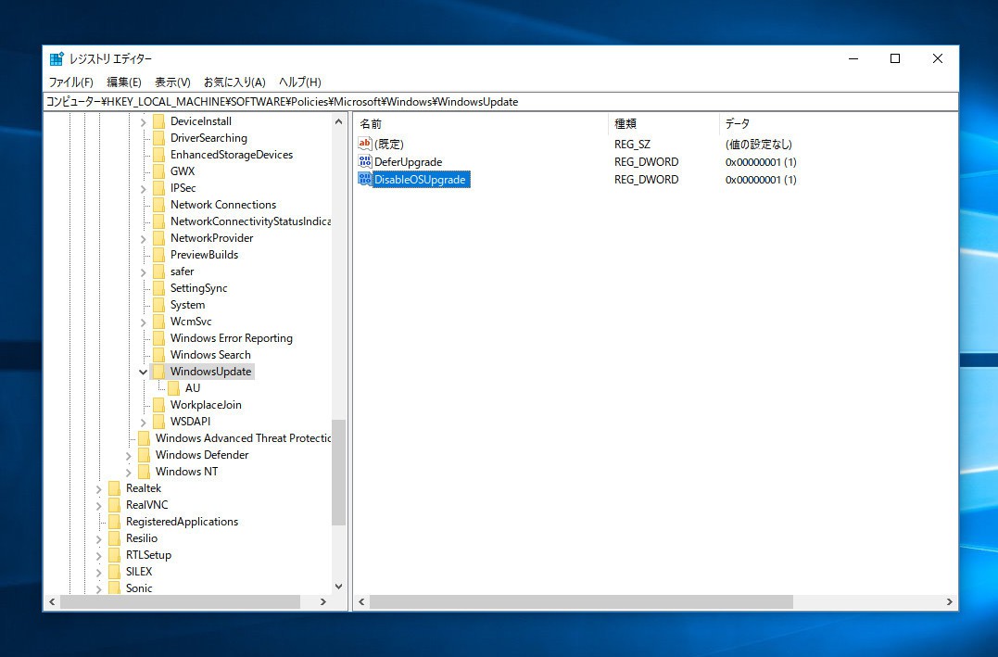Open the お気に入り(A) menu
The image size is (998, 657).
(x=234, y=82)
